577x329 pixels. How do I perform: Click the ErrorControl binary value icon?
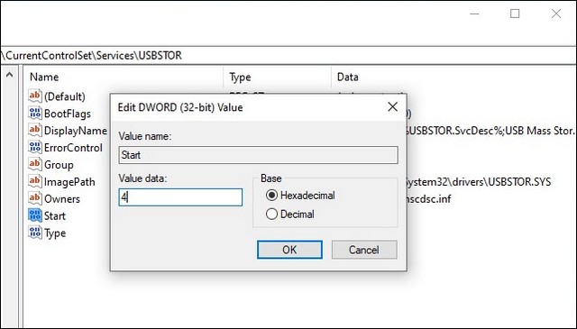pos(35,147)
